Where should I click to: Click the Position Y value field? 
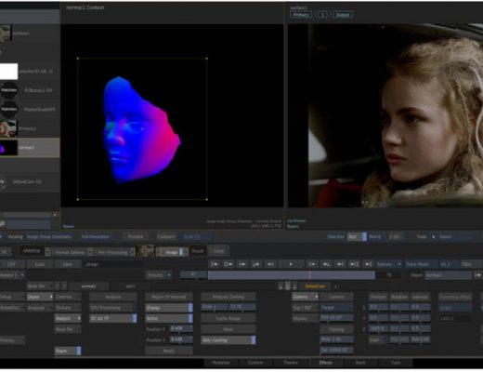tap(181, 339)
